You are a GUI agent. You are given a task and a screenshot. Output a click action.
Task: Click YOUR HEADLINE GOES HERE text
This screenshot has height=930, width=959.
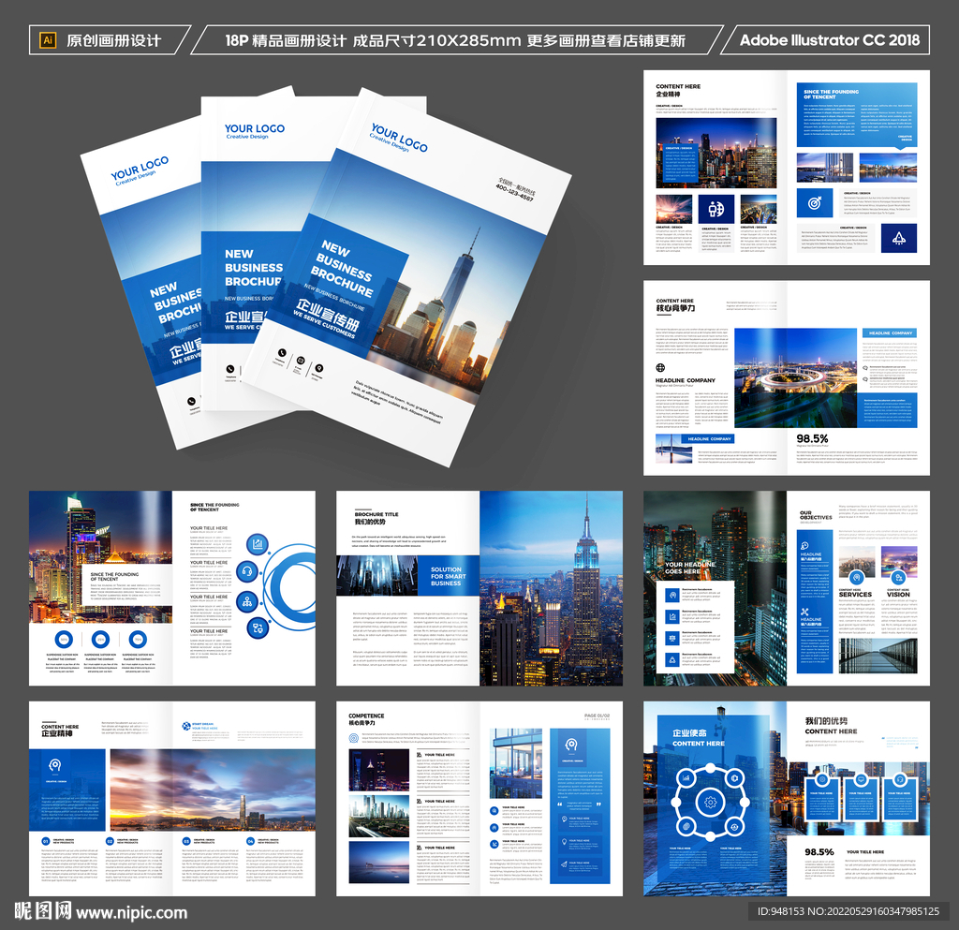coord(690,568)
